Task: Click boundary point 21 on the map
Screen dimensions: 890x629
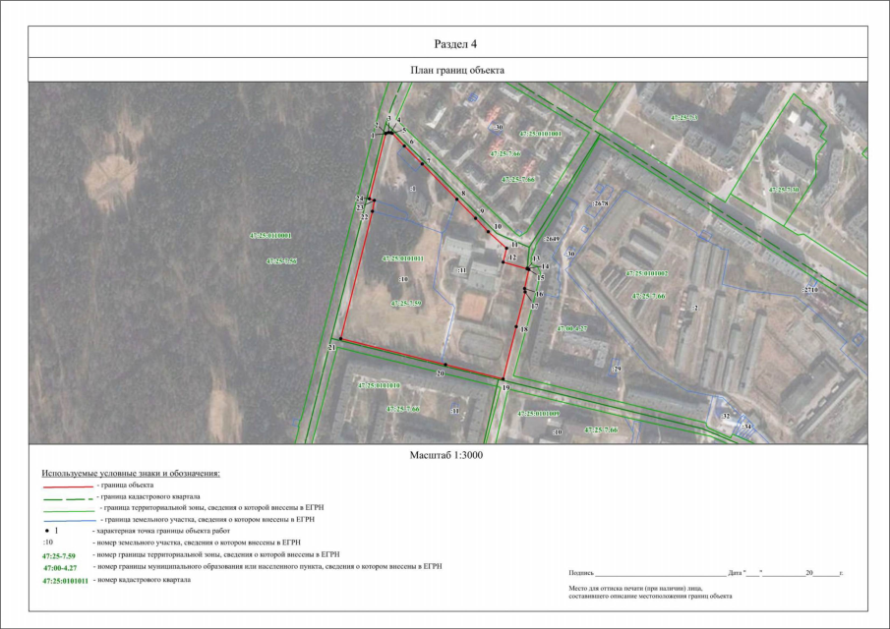Action: click(339, 340)
